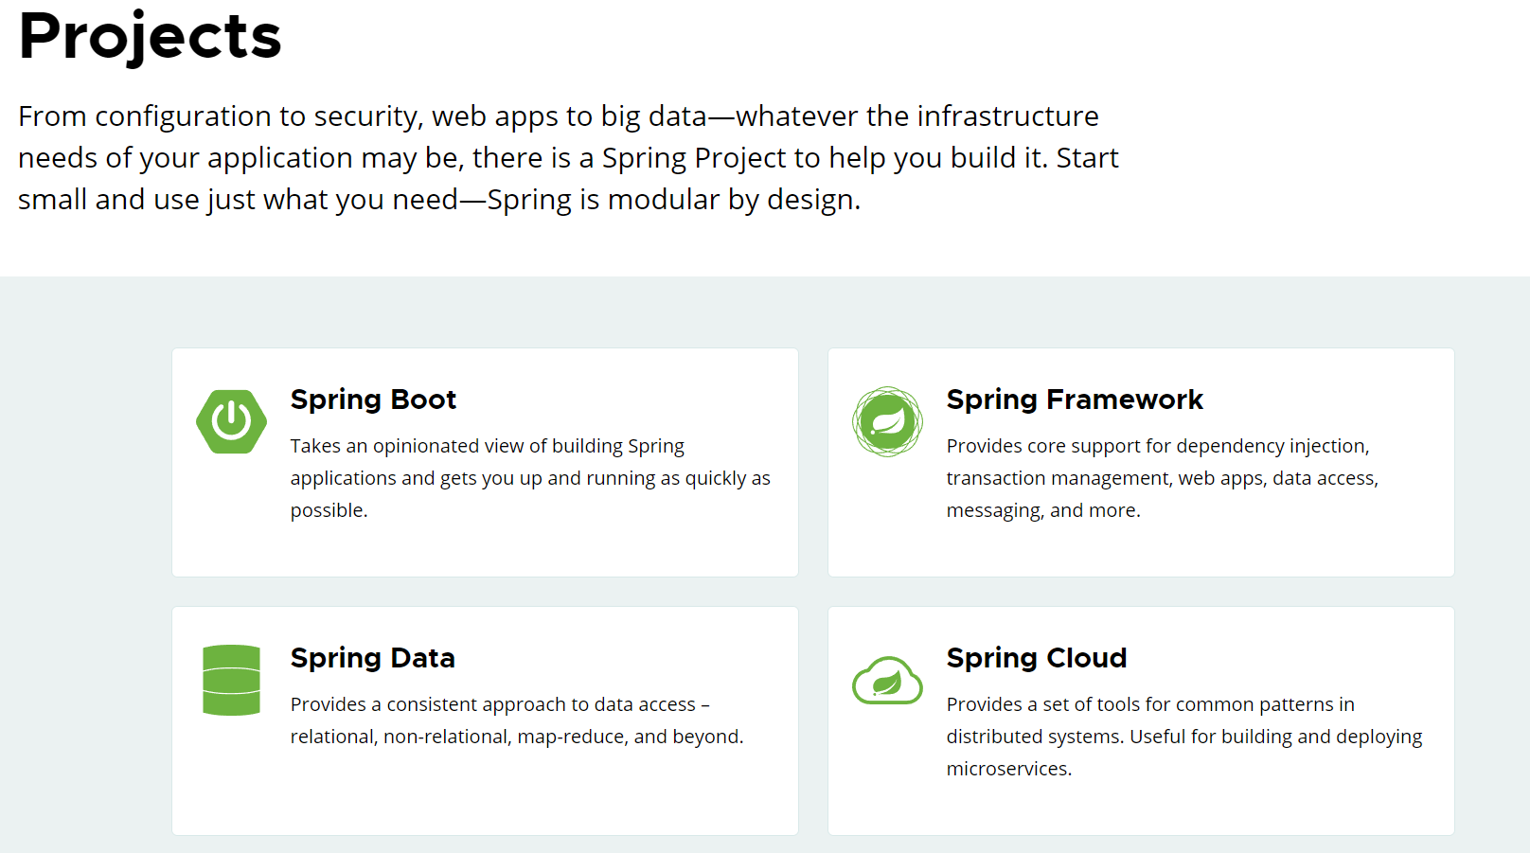
Task: Click the Spring Data database cylinder icon
Action: pyautogui.click(x=231, y=680)
